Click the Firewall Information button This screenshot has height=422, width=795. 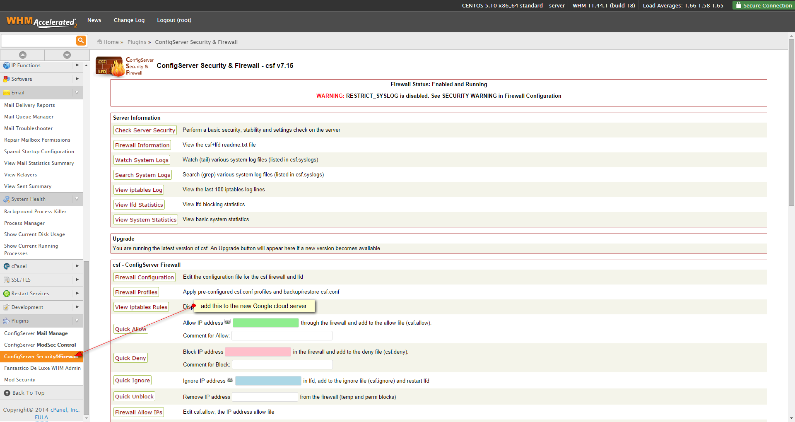142,145
